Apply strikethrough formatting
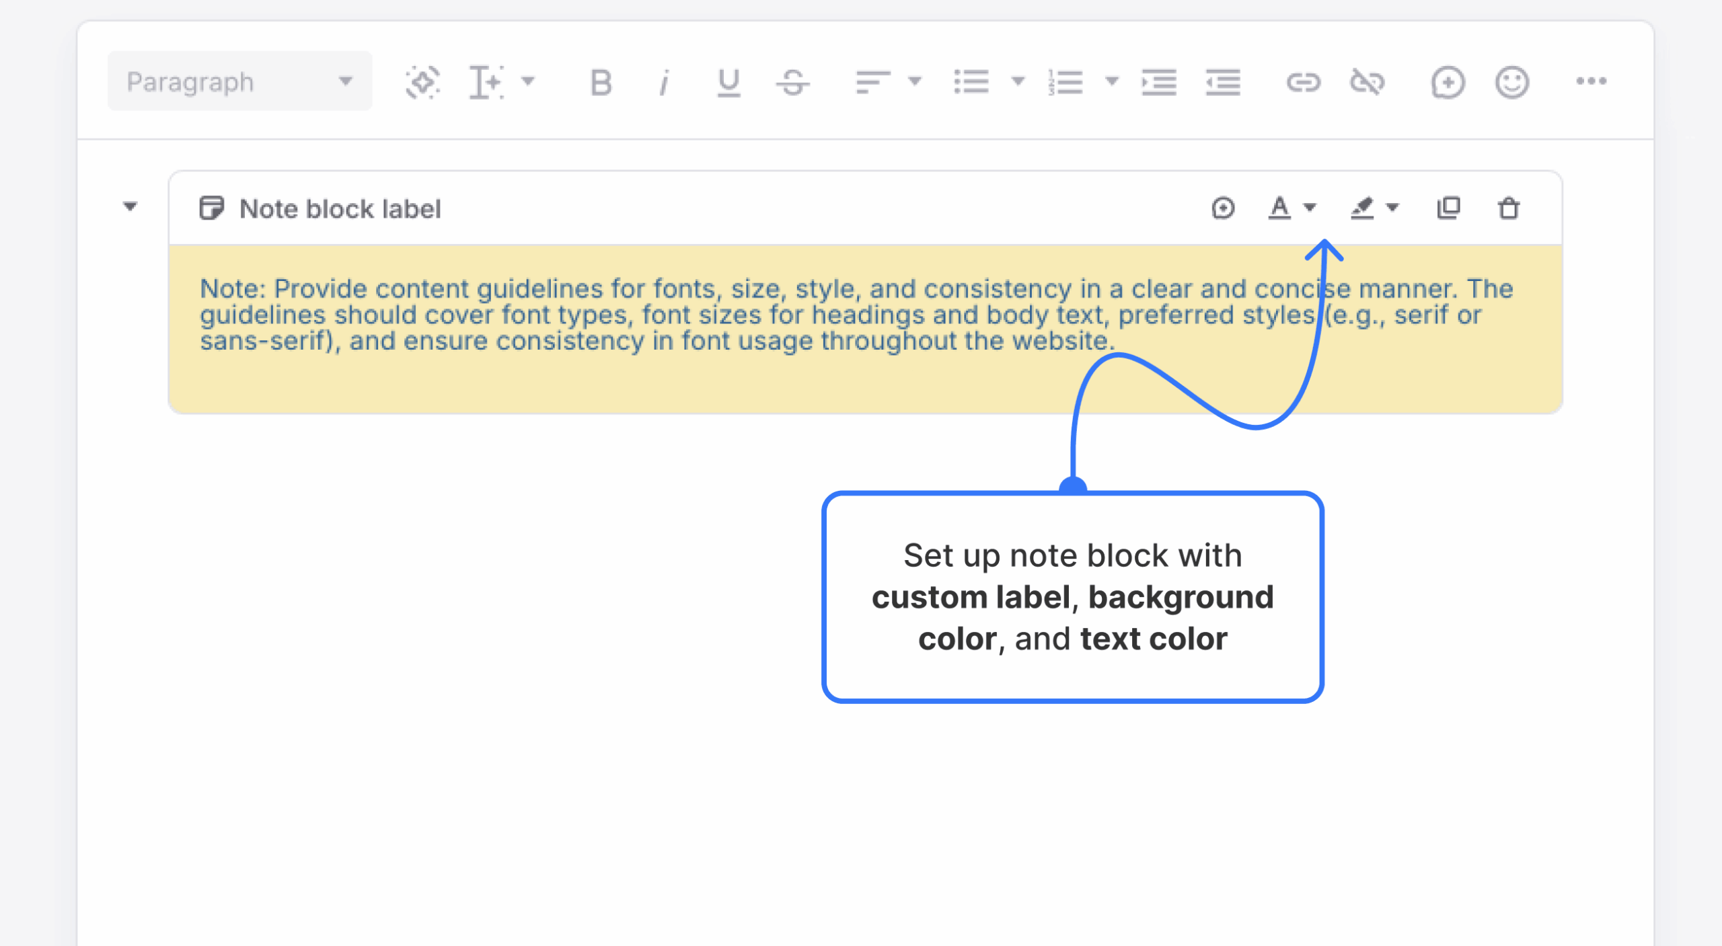 [792, 82]
